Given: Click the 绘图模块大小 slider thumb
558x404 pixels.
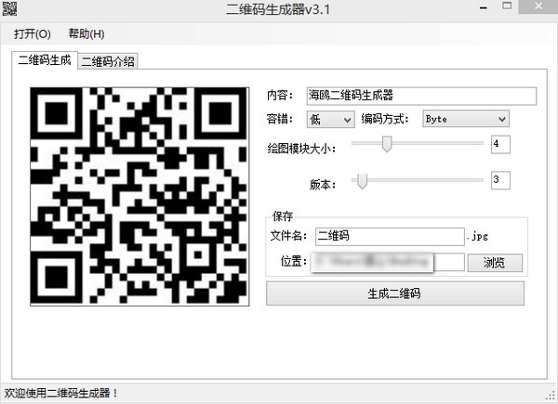Looking at the screenshot, I should 387,144.
